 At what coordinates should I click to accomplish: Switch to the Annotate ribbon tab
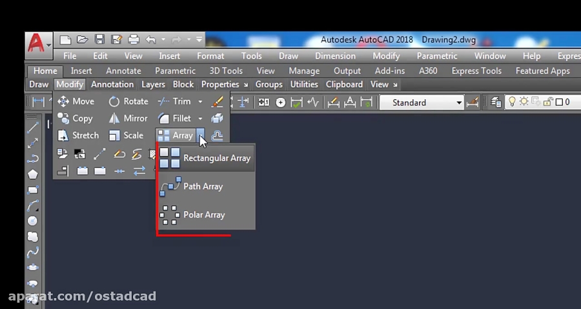pos(123,71)
